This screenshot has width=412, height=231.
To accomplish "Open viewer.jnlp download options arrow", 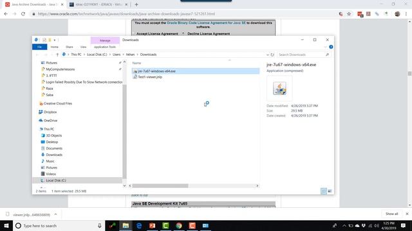I will pyautogui.click(x=55, y=214).
